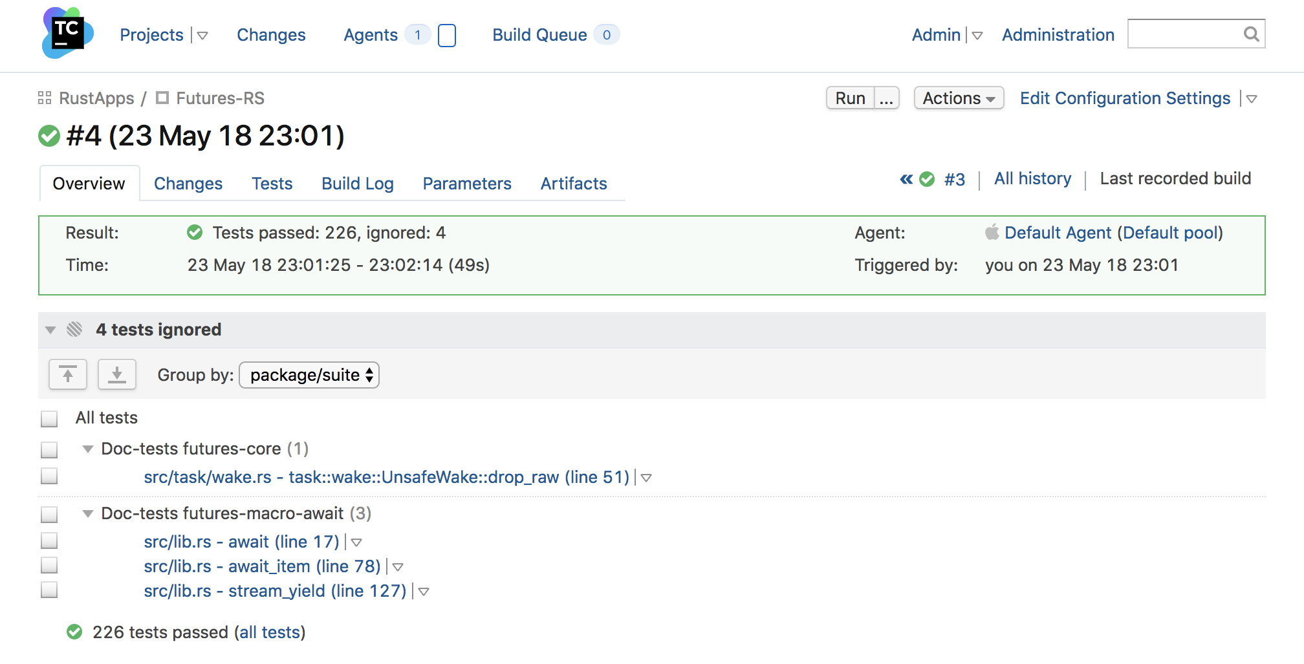Click the ignored tests striped icon
The image size is (1304, 664).
click(x=74, y=330)
